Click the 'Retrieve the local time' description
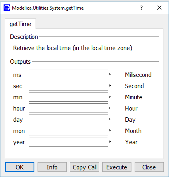 pyautogui.click(x=73, y=48)
